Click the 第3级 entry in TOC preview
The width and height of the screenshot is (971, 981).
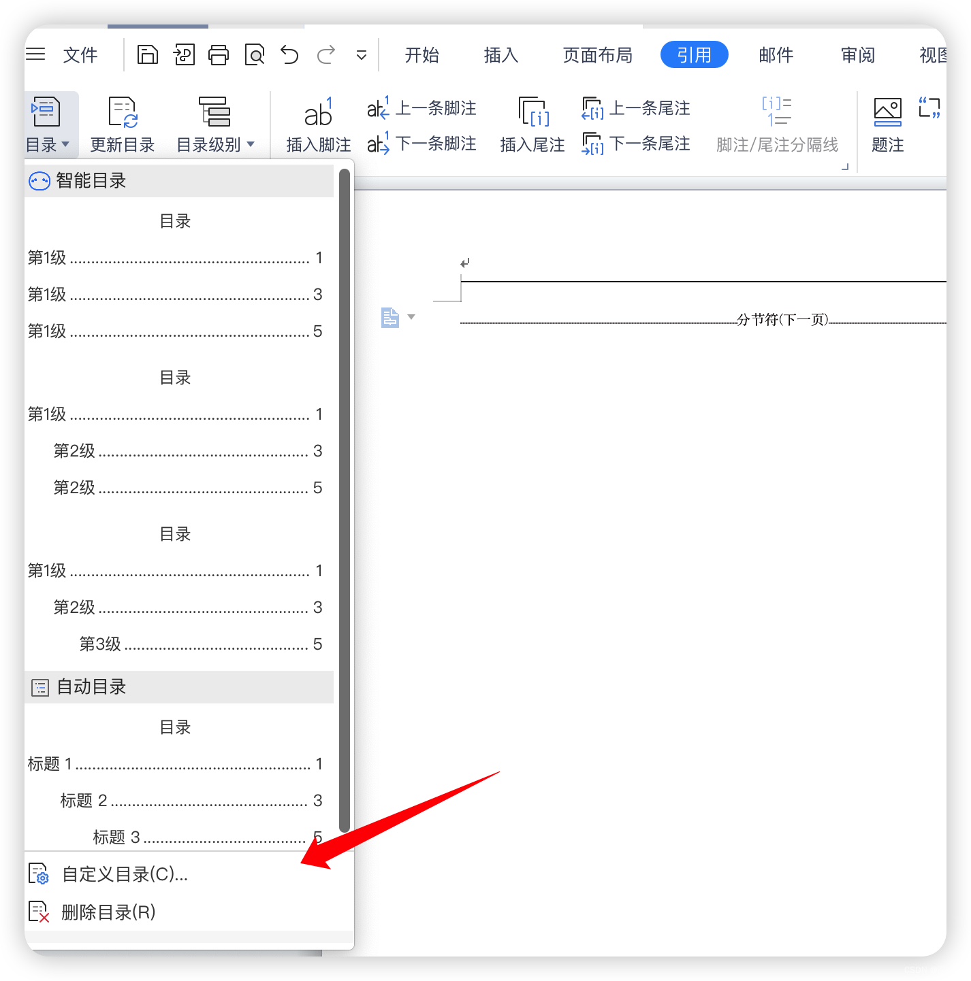click(201, 644)
